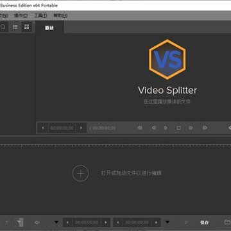
Task: Click the plus circle to open file
Action: [80, 173]
